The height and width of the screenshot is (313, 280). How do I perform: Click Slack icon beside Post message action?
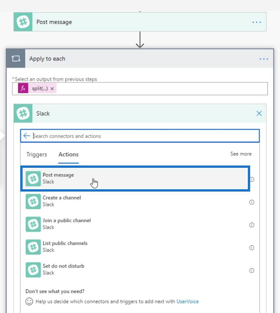pyautogui.click(x=33, y=179)
